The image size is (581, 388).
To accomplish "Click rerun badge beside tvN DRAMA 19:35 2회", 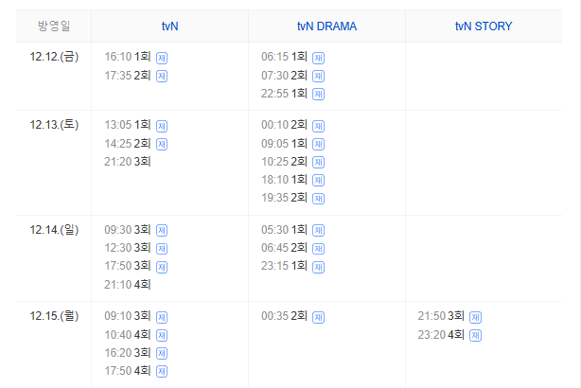I will (x=318, y=199).
